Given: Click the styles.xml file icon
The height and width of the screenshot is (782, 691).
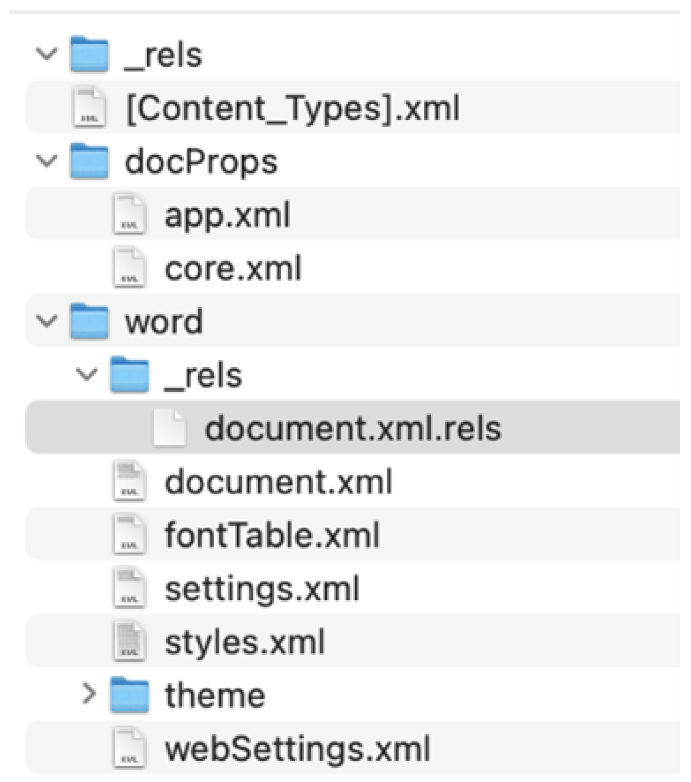Looking at the screenshot, I should (x=129, y=642).
